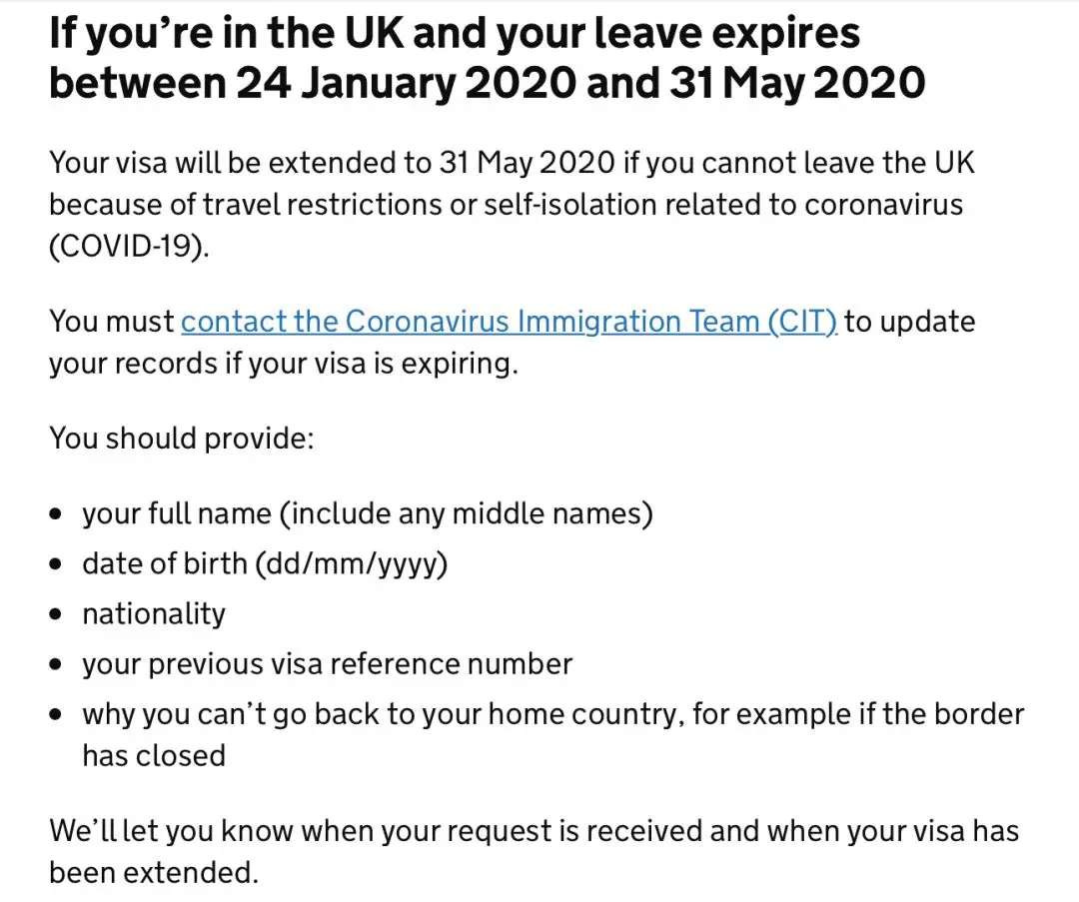The height and width of the screenshot is (902, 1079).
Task: Click 'to update' after the CIT link
Action: click(x=910, y=322)
